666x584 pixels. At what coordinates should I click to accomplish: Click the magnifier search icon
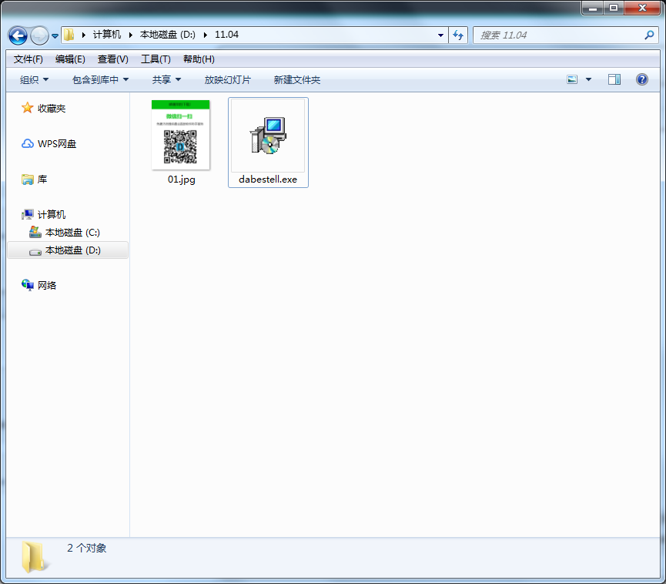(x=649, y=35)
